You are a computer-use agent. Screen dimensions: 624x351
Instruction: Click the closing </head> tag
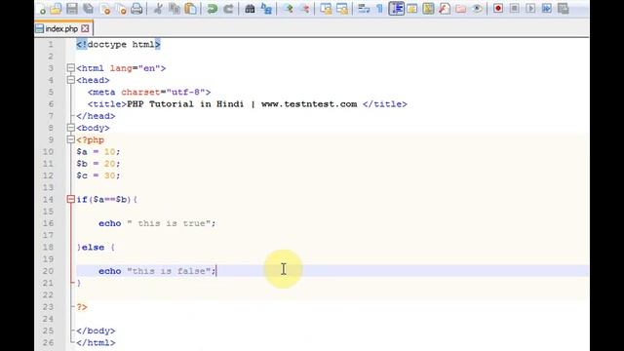96,116
